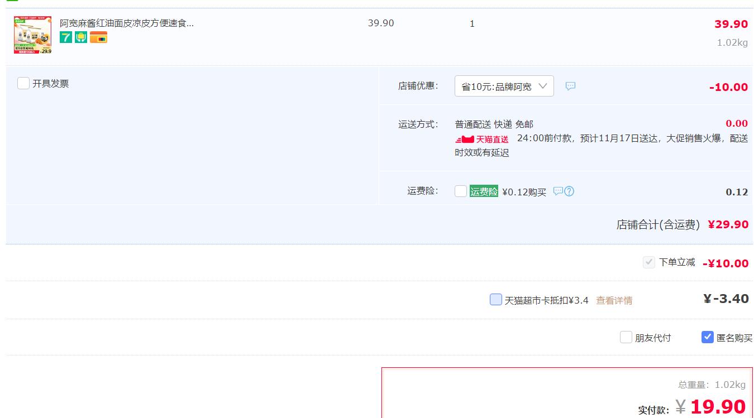Image resolution: width=754 pixels, height=418 pixels.
Task: Tick the 开具发票 invoice checkbox
Action: pyautogui.click(x=23, y=83)
